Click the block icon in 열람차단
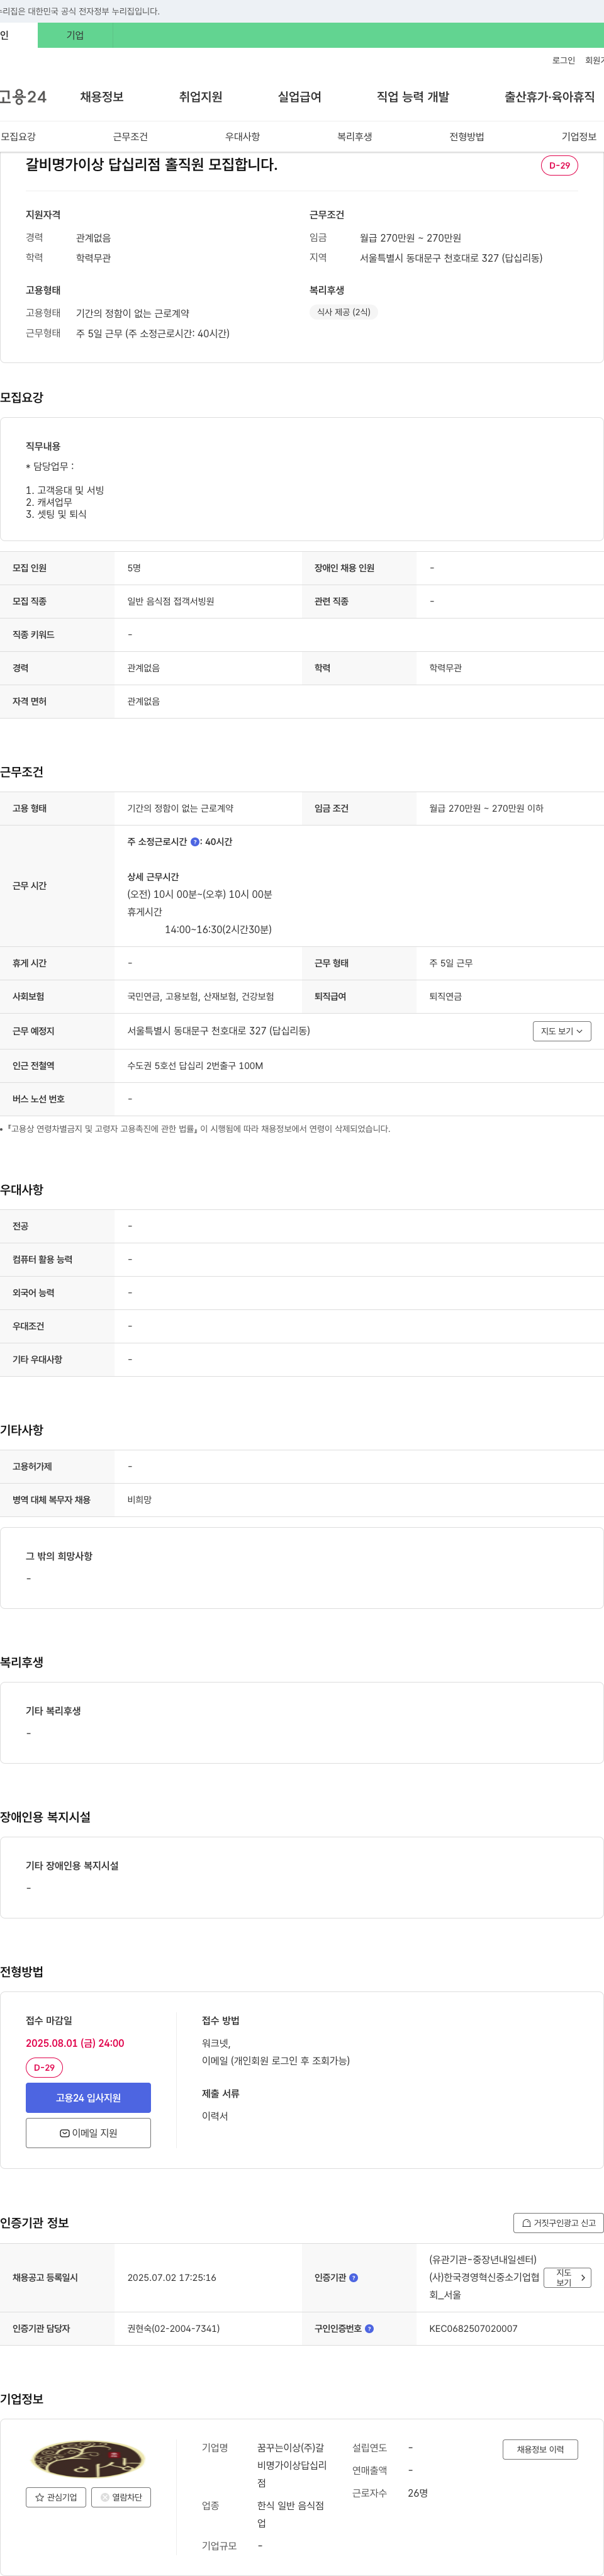The height and width of the screenshot is (2576, 604). click(x=104, y=2497)
